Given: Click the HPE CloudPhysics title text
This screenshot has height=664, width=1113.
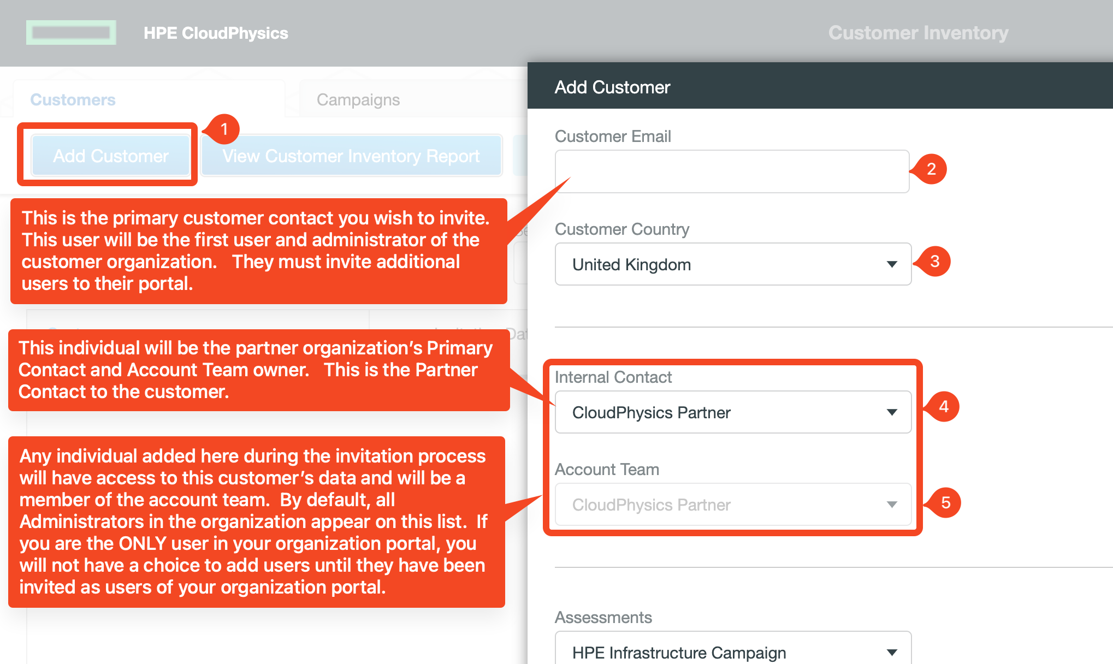Looking at the screenshot, I should pyautogui.click(x=216, y=33).
